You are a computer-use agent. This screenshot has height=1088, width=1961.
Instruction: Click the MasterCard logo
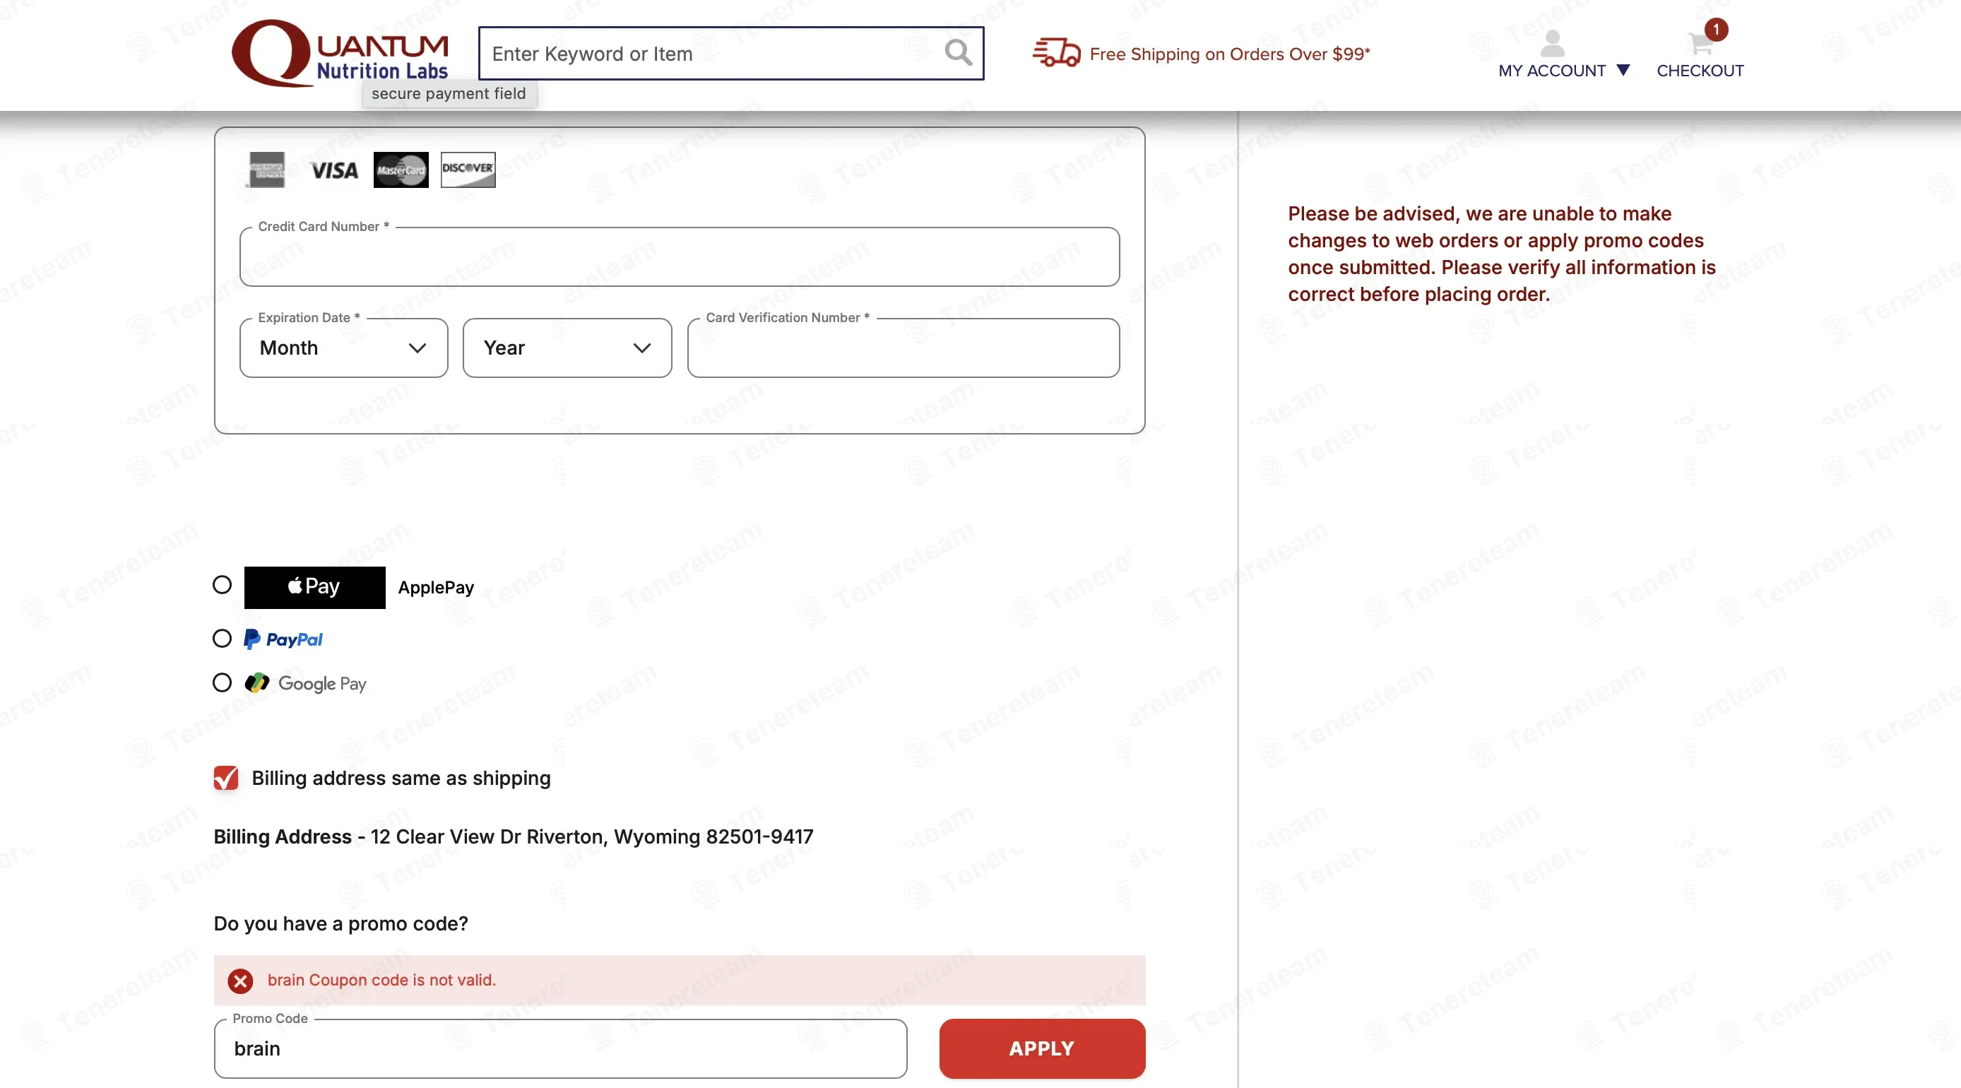coord(401,170)
